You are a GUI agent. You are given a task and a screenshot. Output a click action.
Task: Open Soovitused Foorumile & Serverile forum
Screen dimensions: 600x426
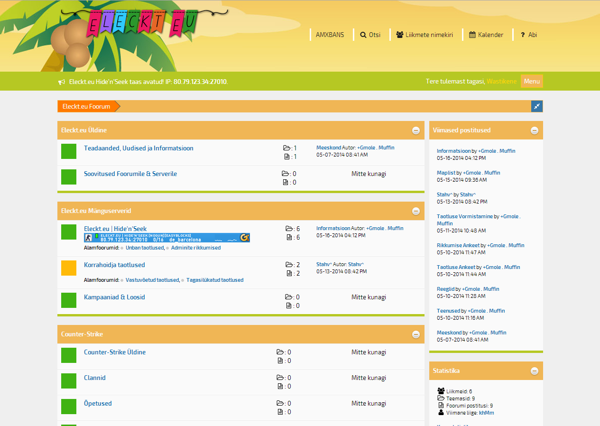click(x=130, y=174)
